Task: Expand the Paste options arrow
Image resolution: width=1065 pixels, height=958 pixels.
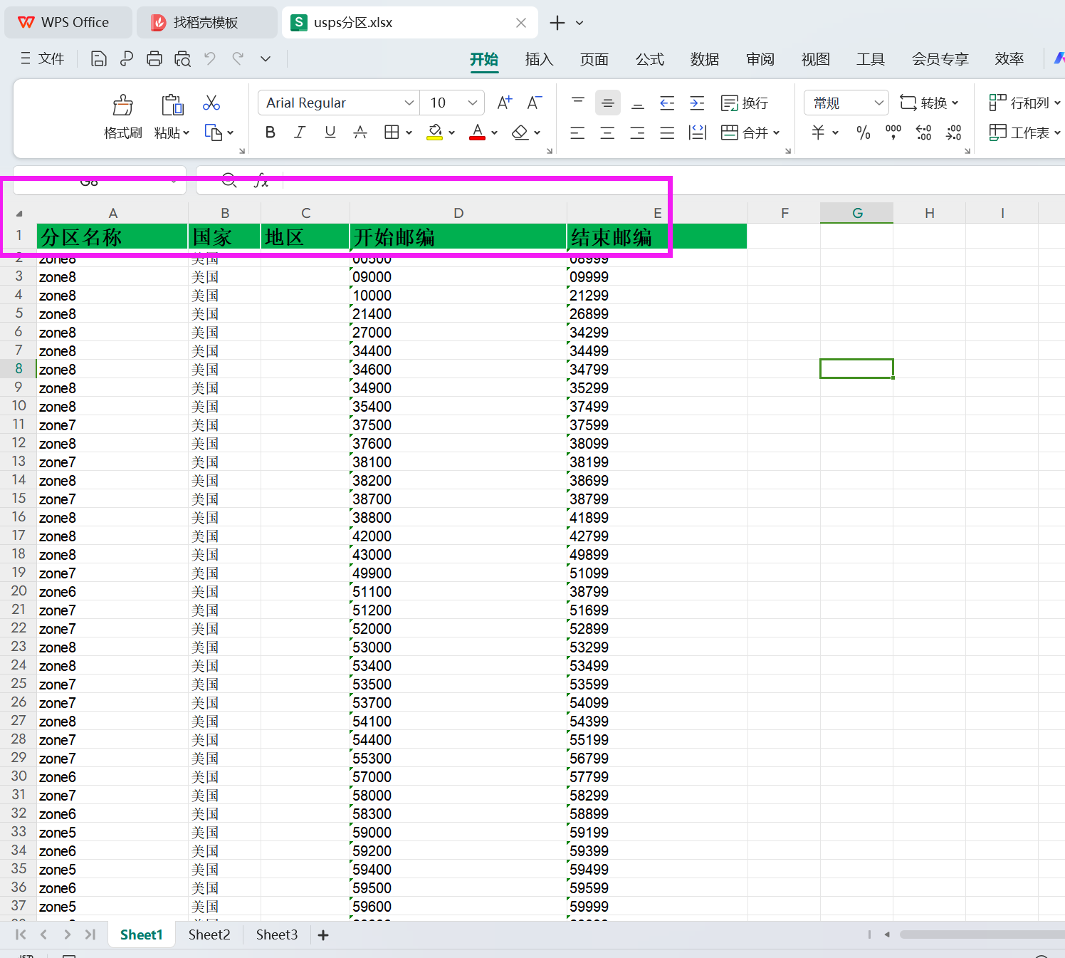Action: pyautogui.click(x=187, y=132)
